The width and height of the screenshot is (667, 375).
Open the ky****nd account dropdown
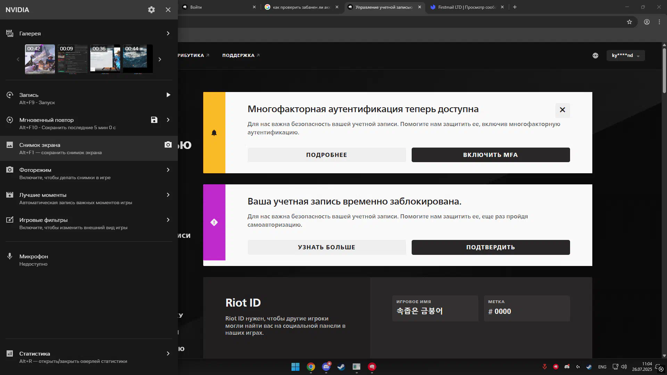[626, 56]
